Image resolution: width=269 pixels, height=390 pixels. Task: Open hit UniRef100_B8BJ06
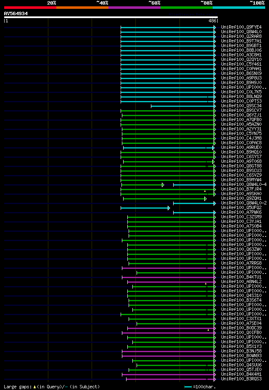click(241, 50)
